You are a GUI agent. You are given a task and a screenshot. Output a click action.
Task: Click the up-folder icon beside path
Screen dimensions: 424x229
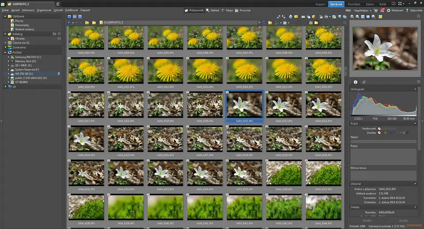pos(87,22)
